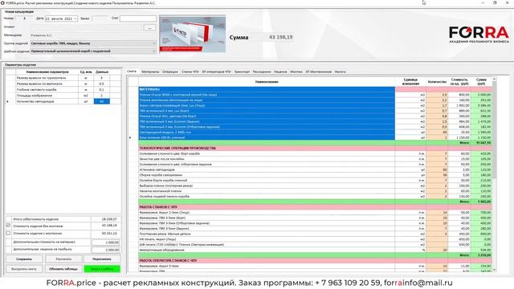The image size is (514, 289).
Task: Open the Расходники tab
Action: coord(262,71)
